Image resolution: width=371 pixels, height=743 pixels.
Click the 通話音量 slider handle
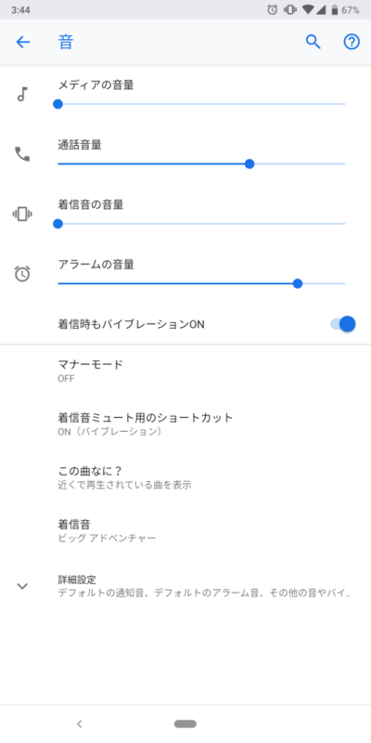249,164
